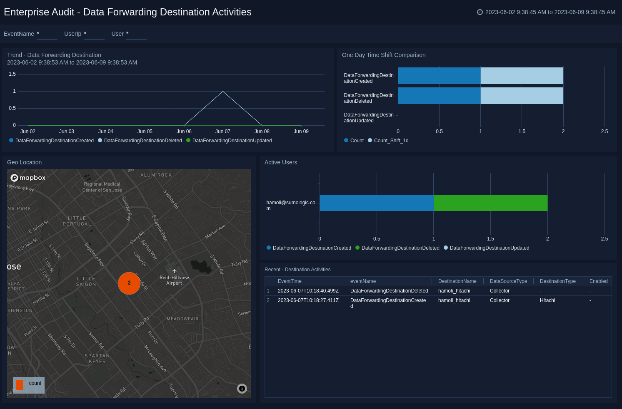Click the clock icon beside time range

(x=480, y=12)
